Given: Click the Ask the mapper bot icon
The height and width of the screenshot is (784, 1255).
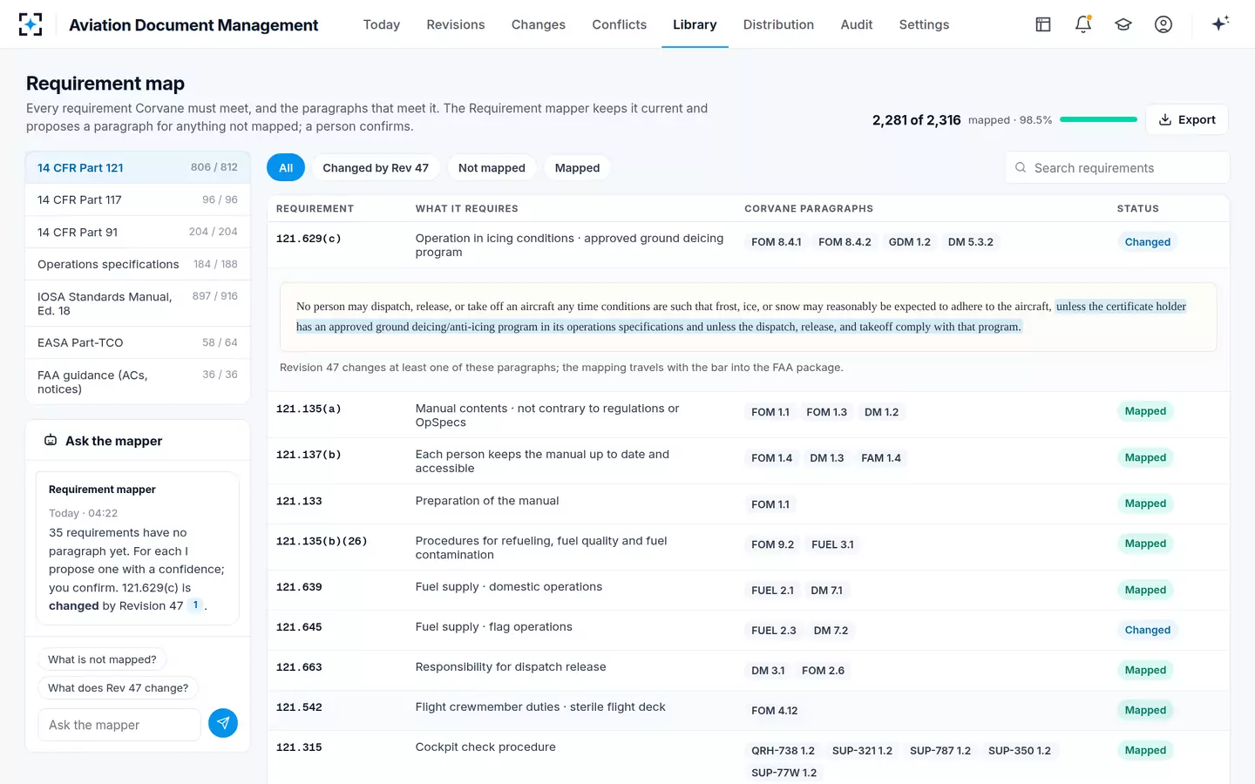Looking at the screenshot, I should [x=51, y=441].
